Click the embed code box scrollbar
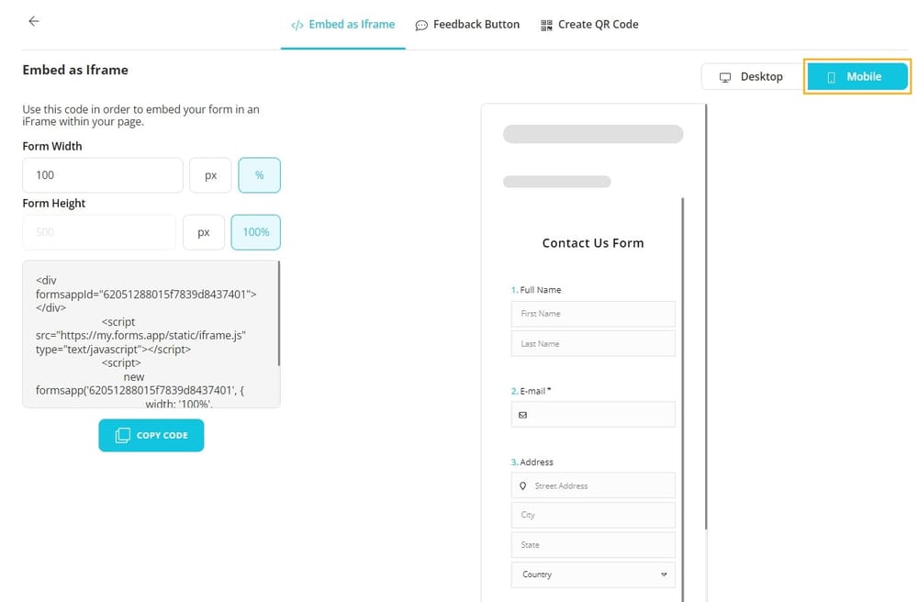 pyautogui.click(x=278, y=314)
